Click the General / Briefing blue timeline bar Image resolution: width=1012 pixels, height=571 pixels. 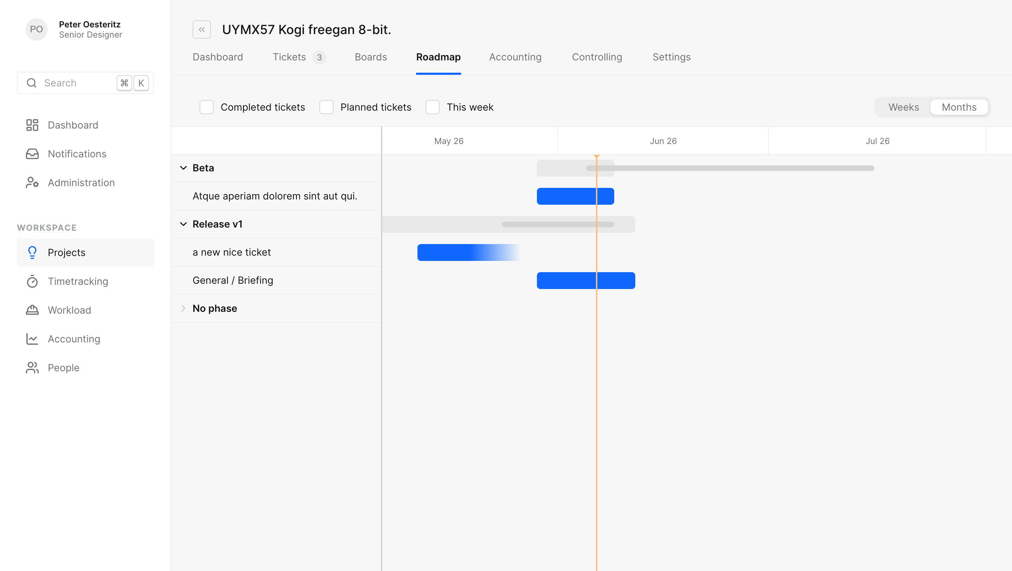(586, 281)
